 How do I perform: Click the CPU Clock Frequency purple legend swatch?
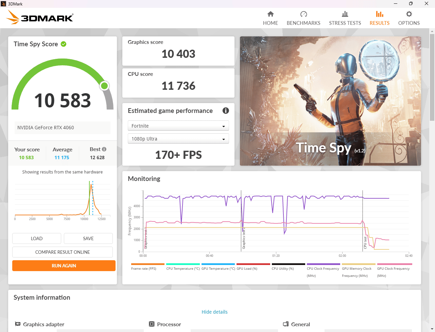323,264
